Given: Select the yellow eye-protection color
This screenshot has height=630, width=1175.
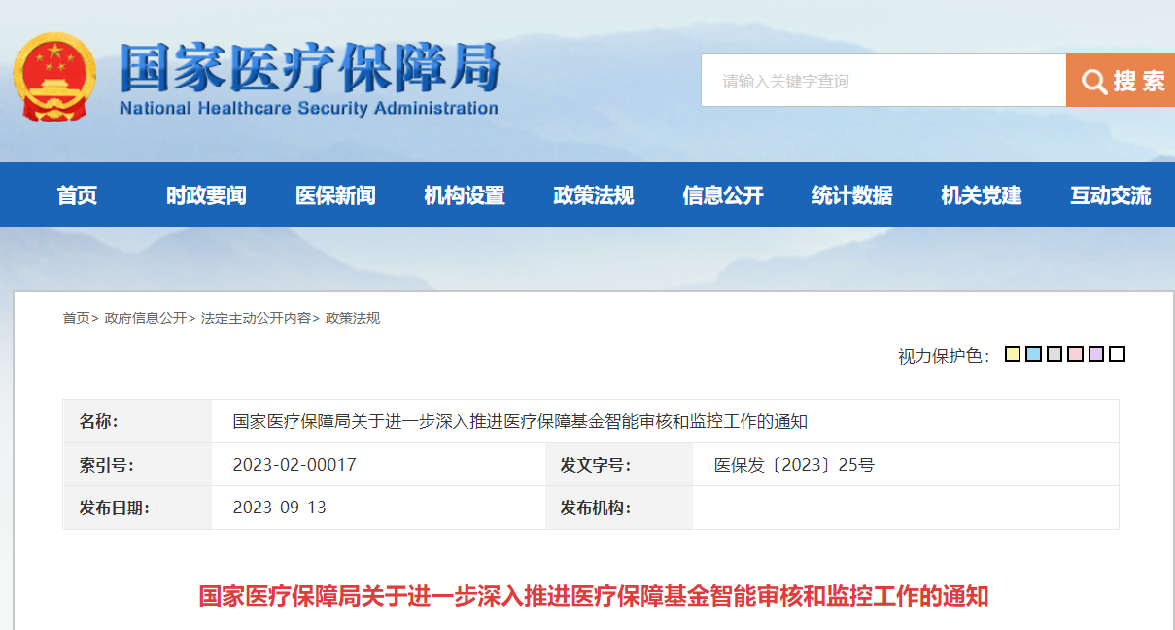Looking at the screenshot, I should click(x=1012, y=354).
